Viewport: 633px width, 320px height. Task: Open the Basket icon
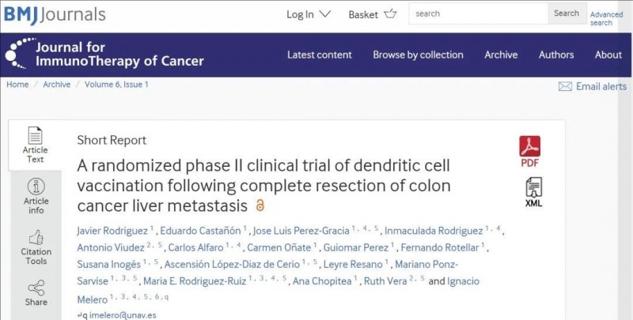[x=390, y=14]
